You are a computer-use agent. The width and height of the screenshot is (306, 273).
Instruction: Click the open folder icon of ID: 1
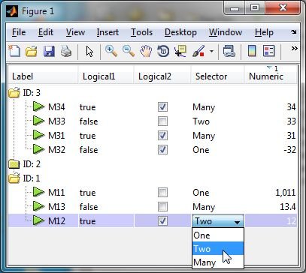click(14, 178)
